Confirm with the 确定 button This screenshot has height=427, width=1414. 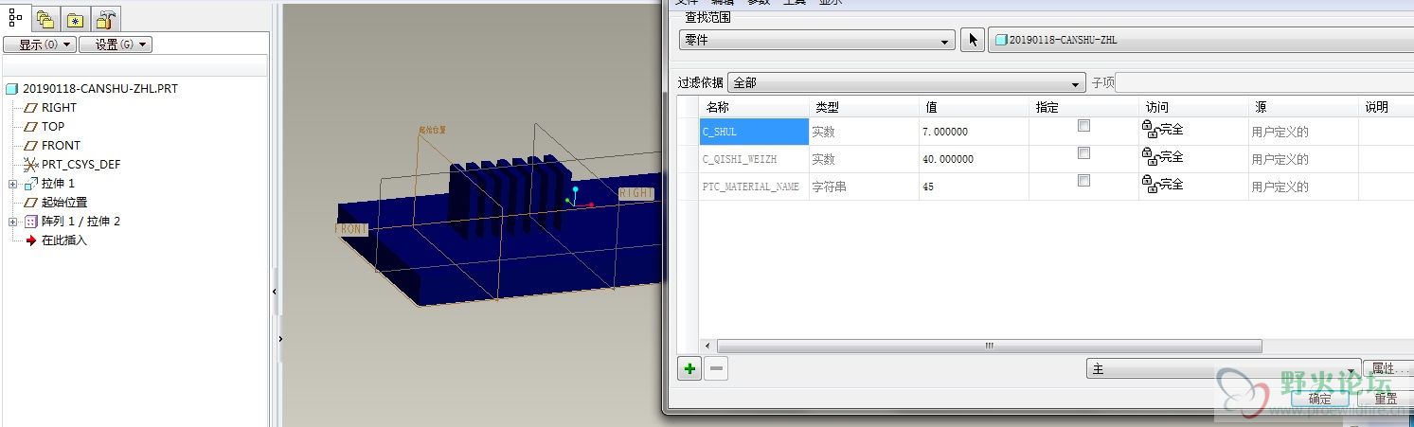(1320, 399)
